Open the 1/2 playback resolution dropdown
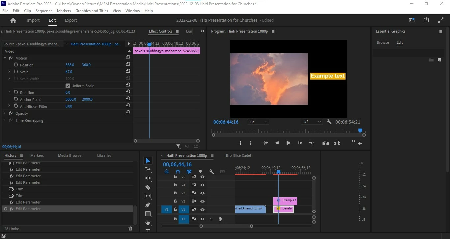450x239 pixels. coord(312,122)
